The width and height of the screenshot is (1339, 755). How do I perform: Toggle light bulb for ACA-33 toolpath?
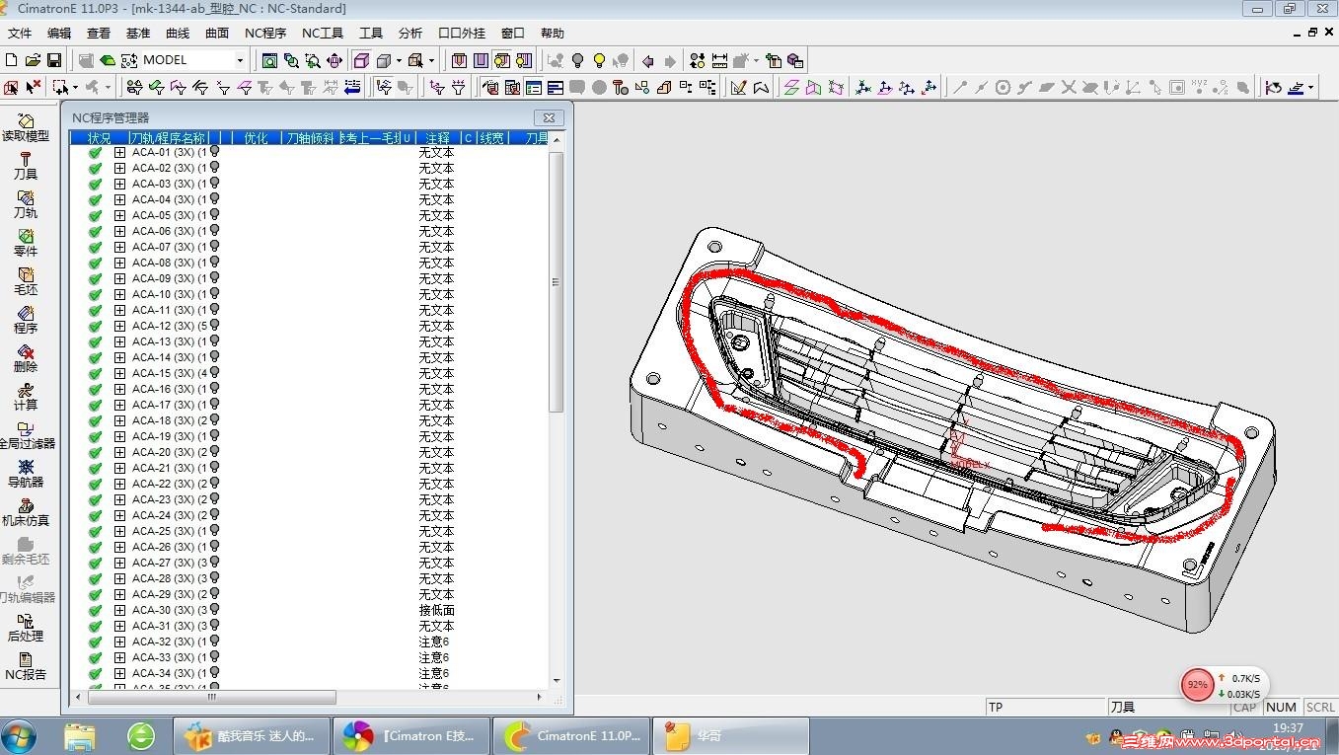click(214, 657)
